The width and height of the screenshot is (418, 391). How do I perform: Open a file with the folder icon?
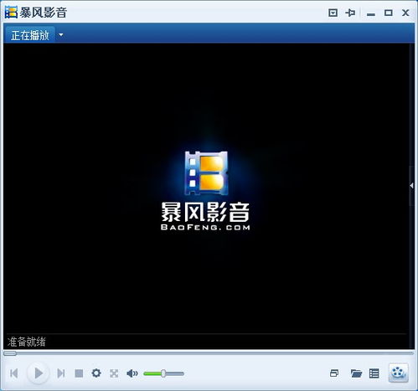(356, 373)
